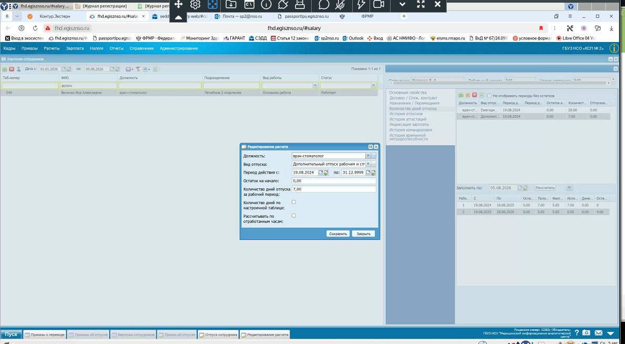Click the red delete icon in vacation days panel
This screenshot has width=625, height=344.
pyautogui.click(x=474, y=95)
